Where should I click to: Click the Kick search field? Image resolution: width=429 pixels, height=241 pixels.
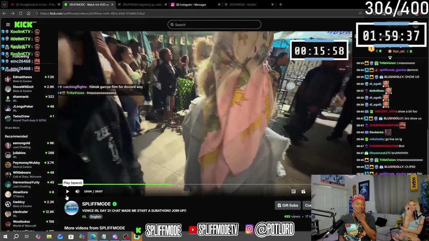pos(214,24)
